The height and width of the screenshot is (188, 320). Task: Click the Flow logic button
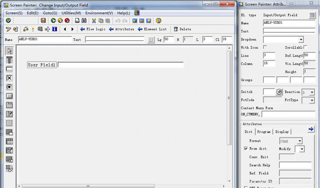93,29
